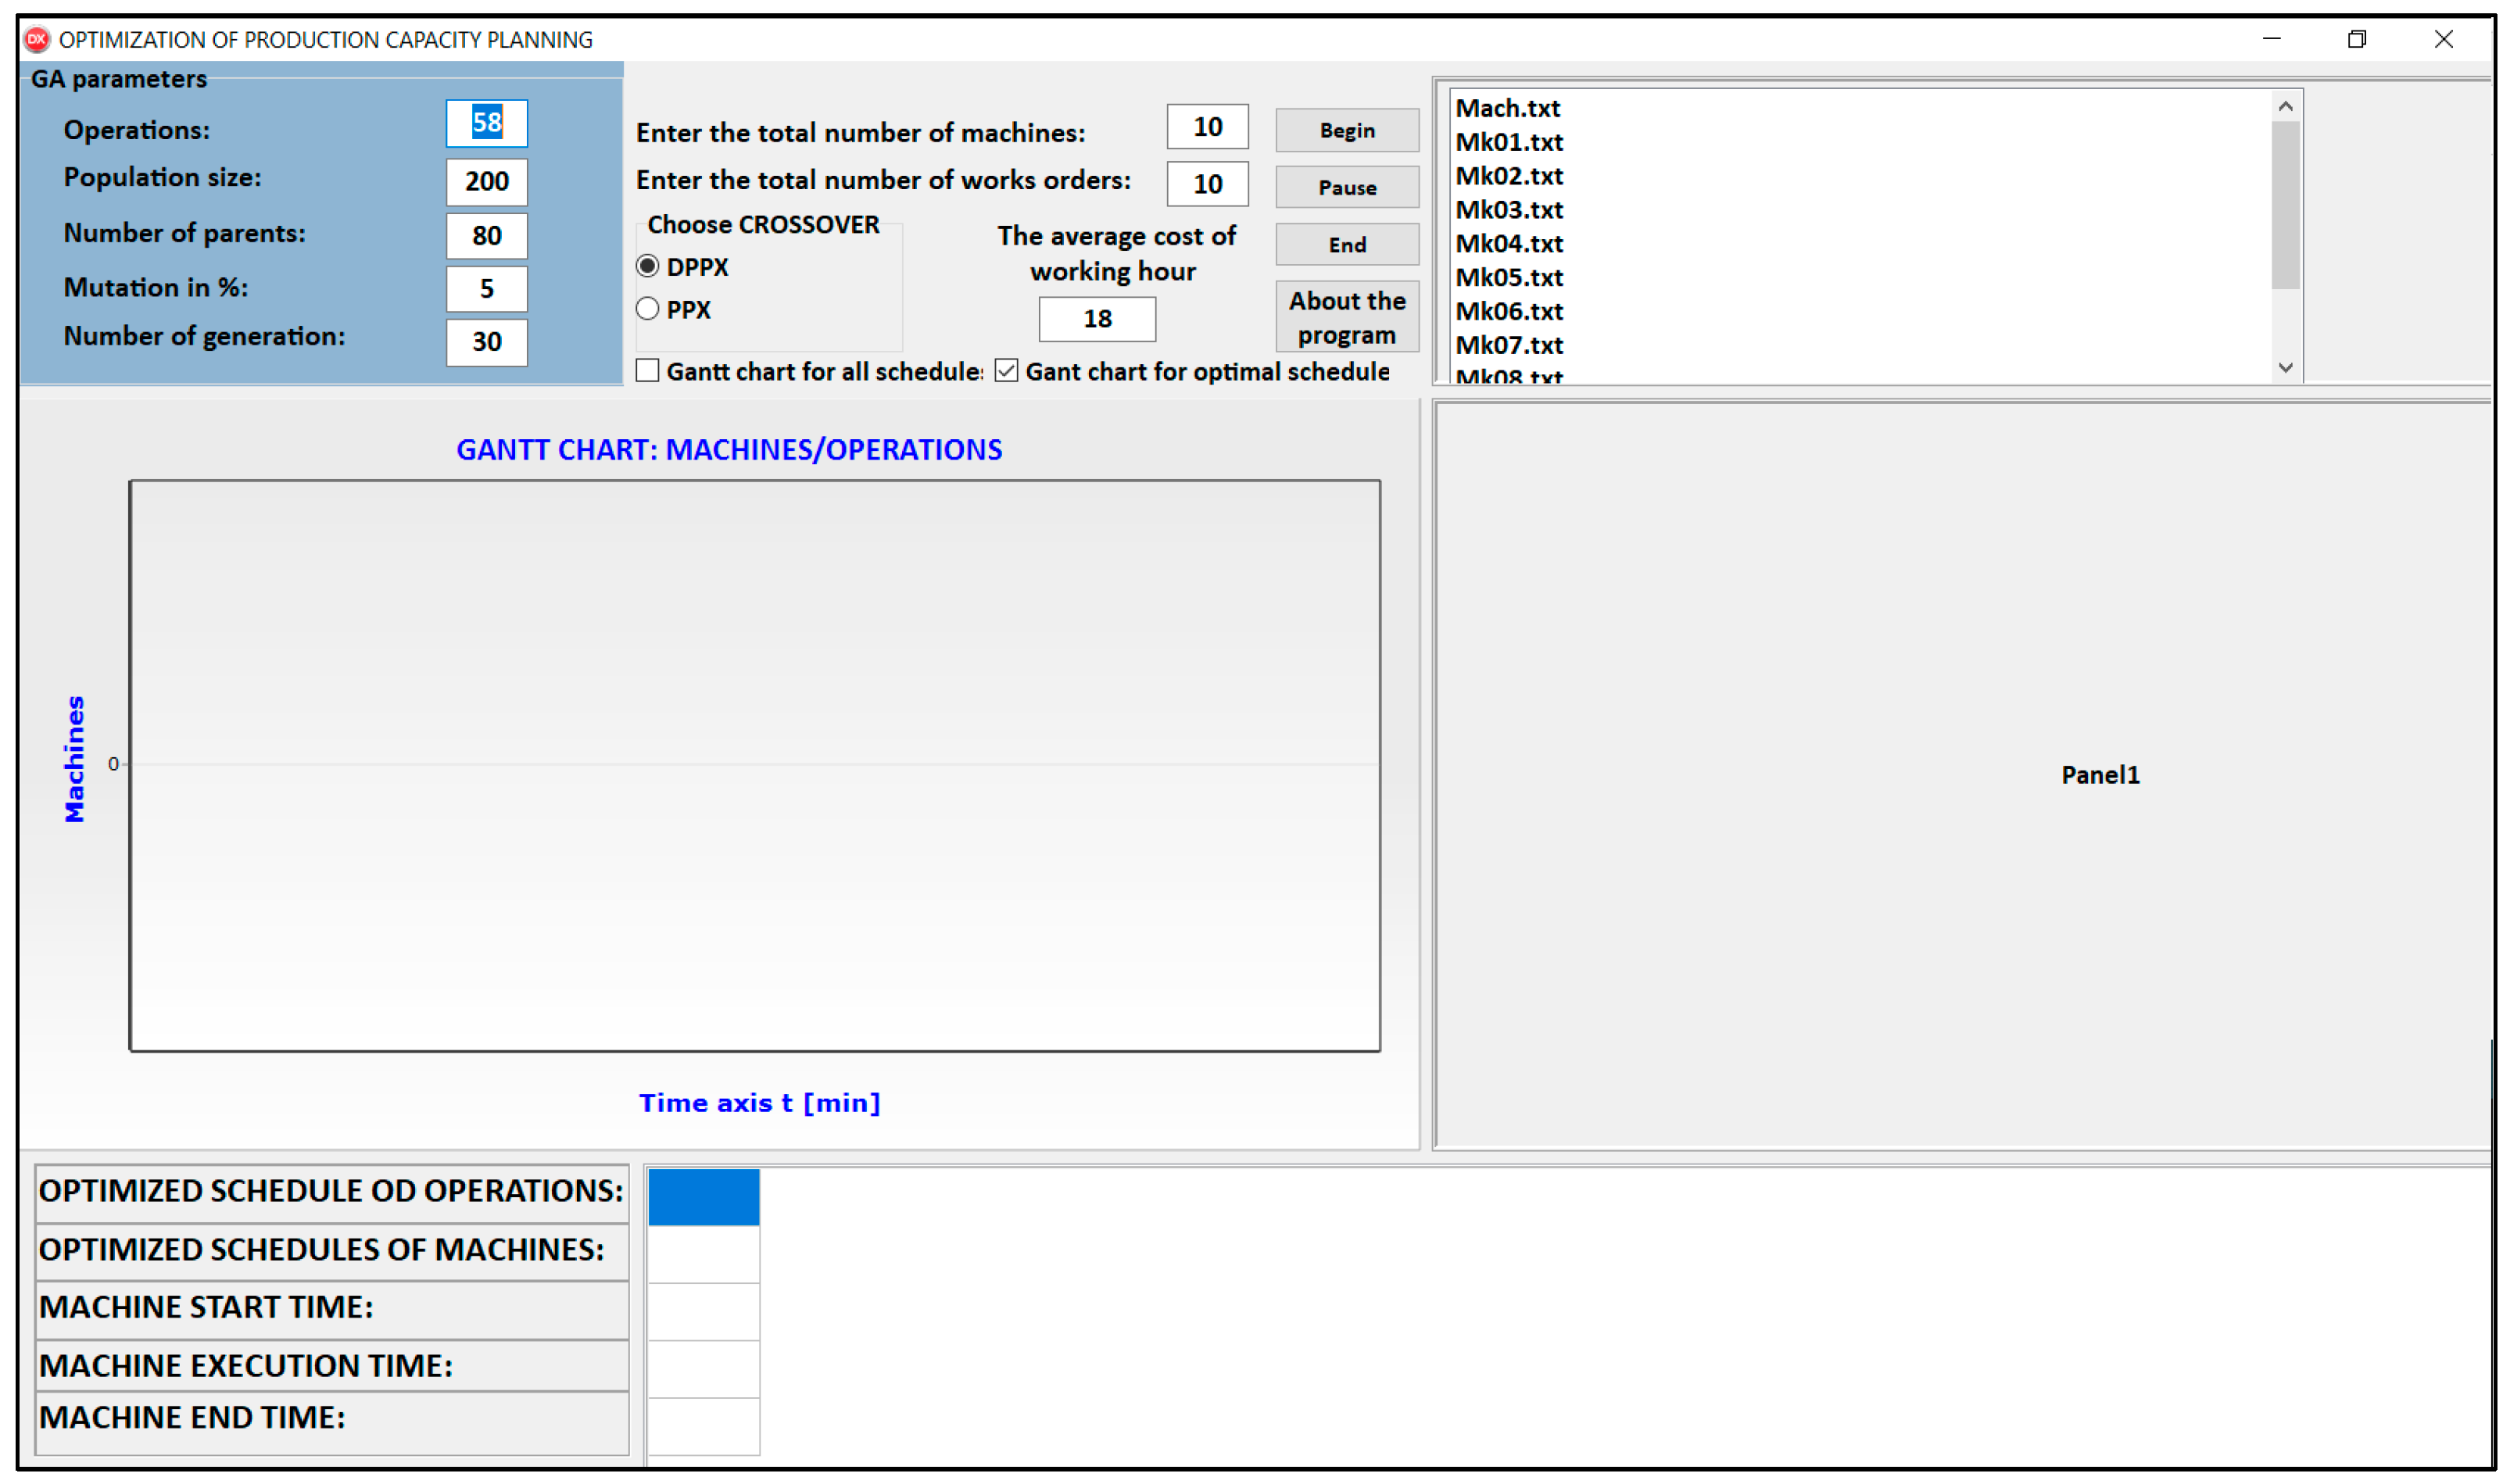Click the DX application icon in title bar
Screen dimensions: 2510x1484
tap(37, 38)
